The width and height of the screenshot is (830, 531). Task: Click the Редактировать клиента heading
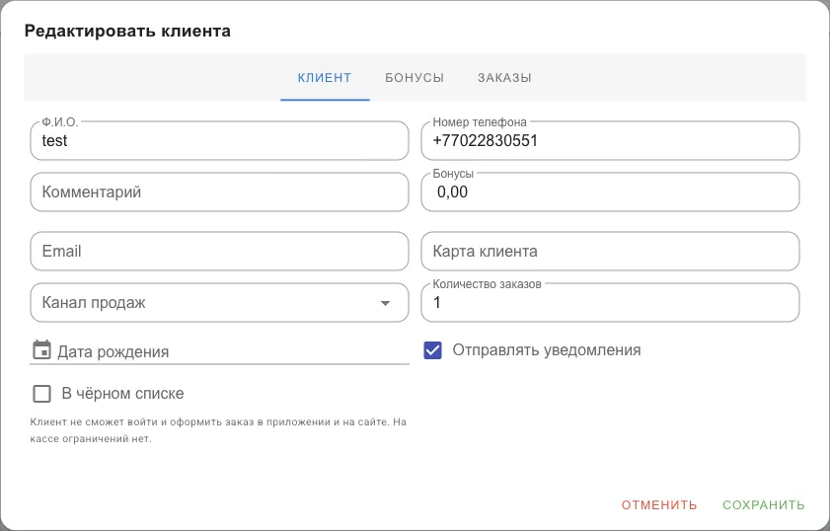click(x=127, y=31)
